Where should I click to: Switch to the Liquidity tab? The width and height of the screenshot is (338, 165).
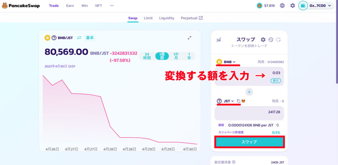coord(167,18)
